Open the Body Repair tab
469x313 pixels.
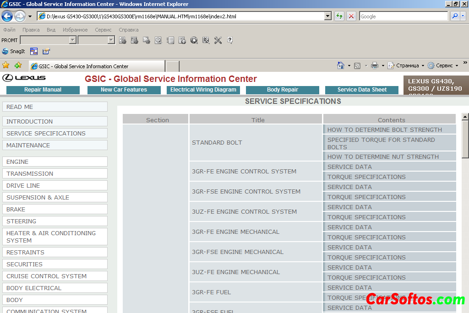[282, 90]
